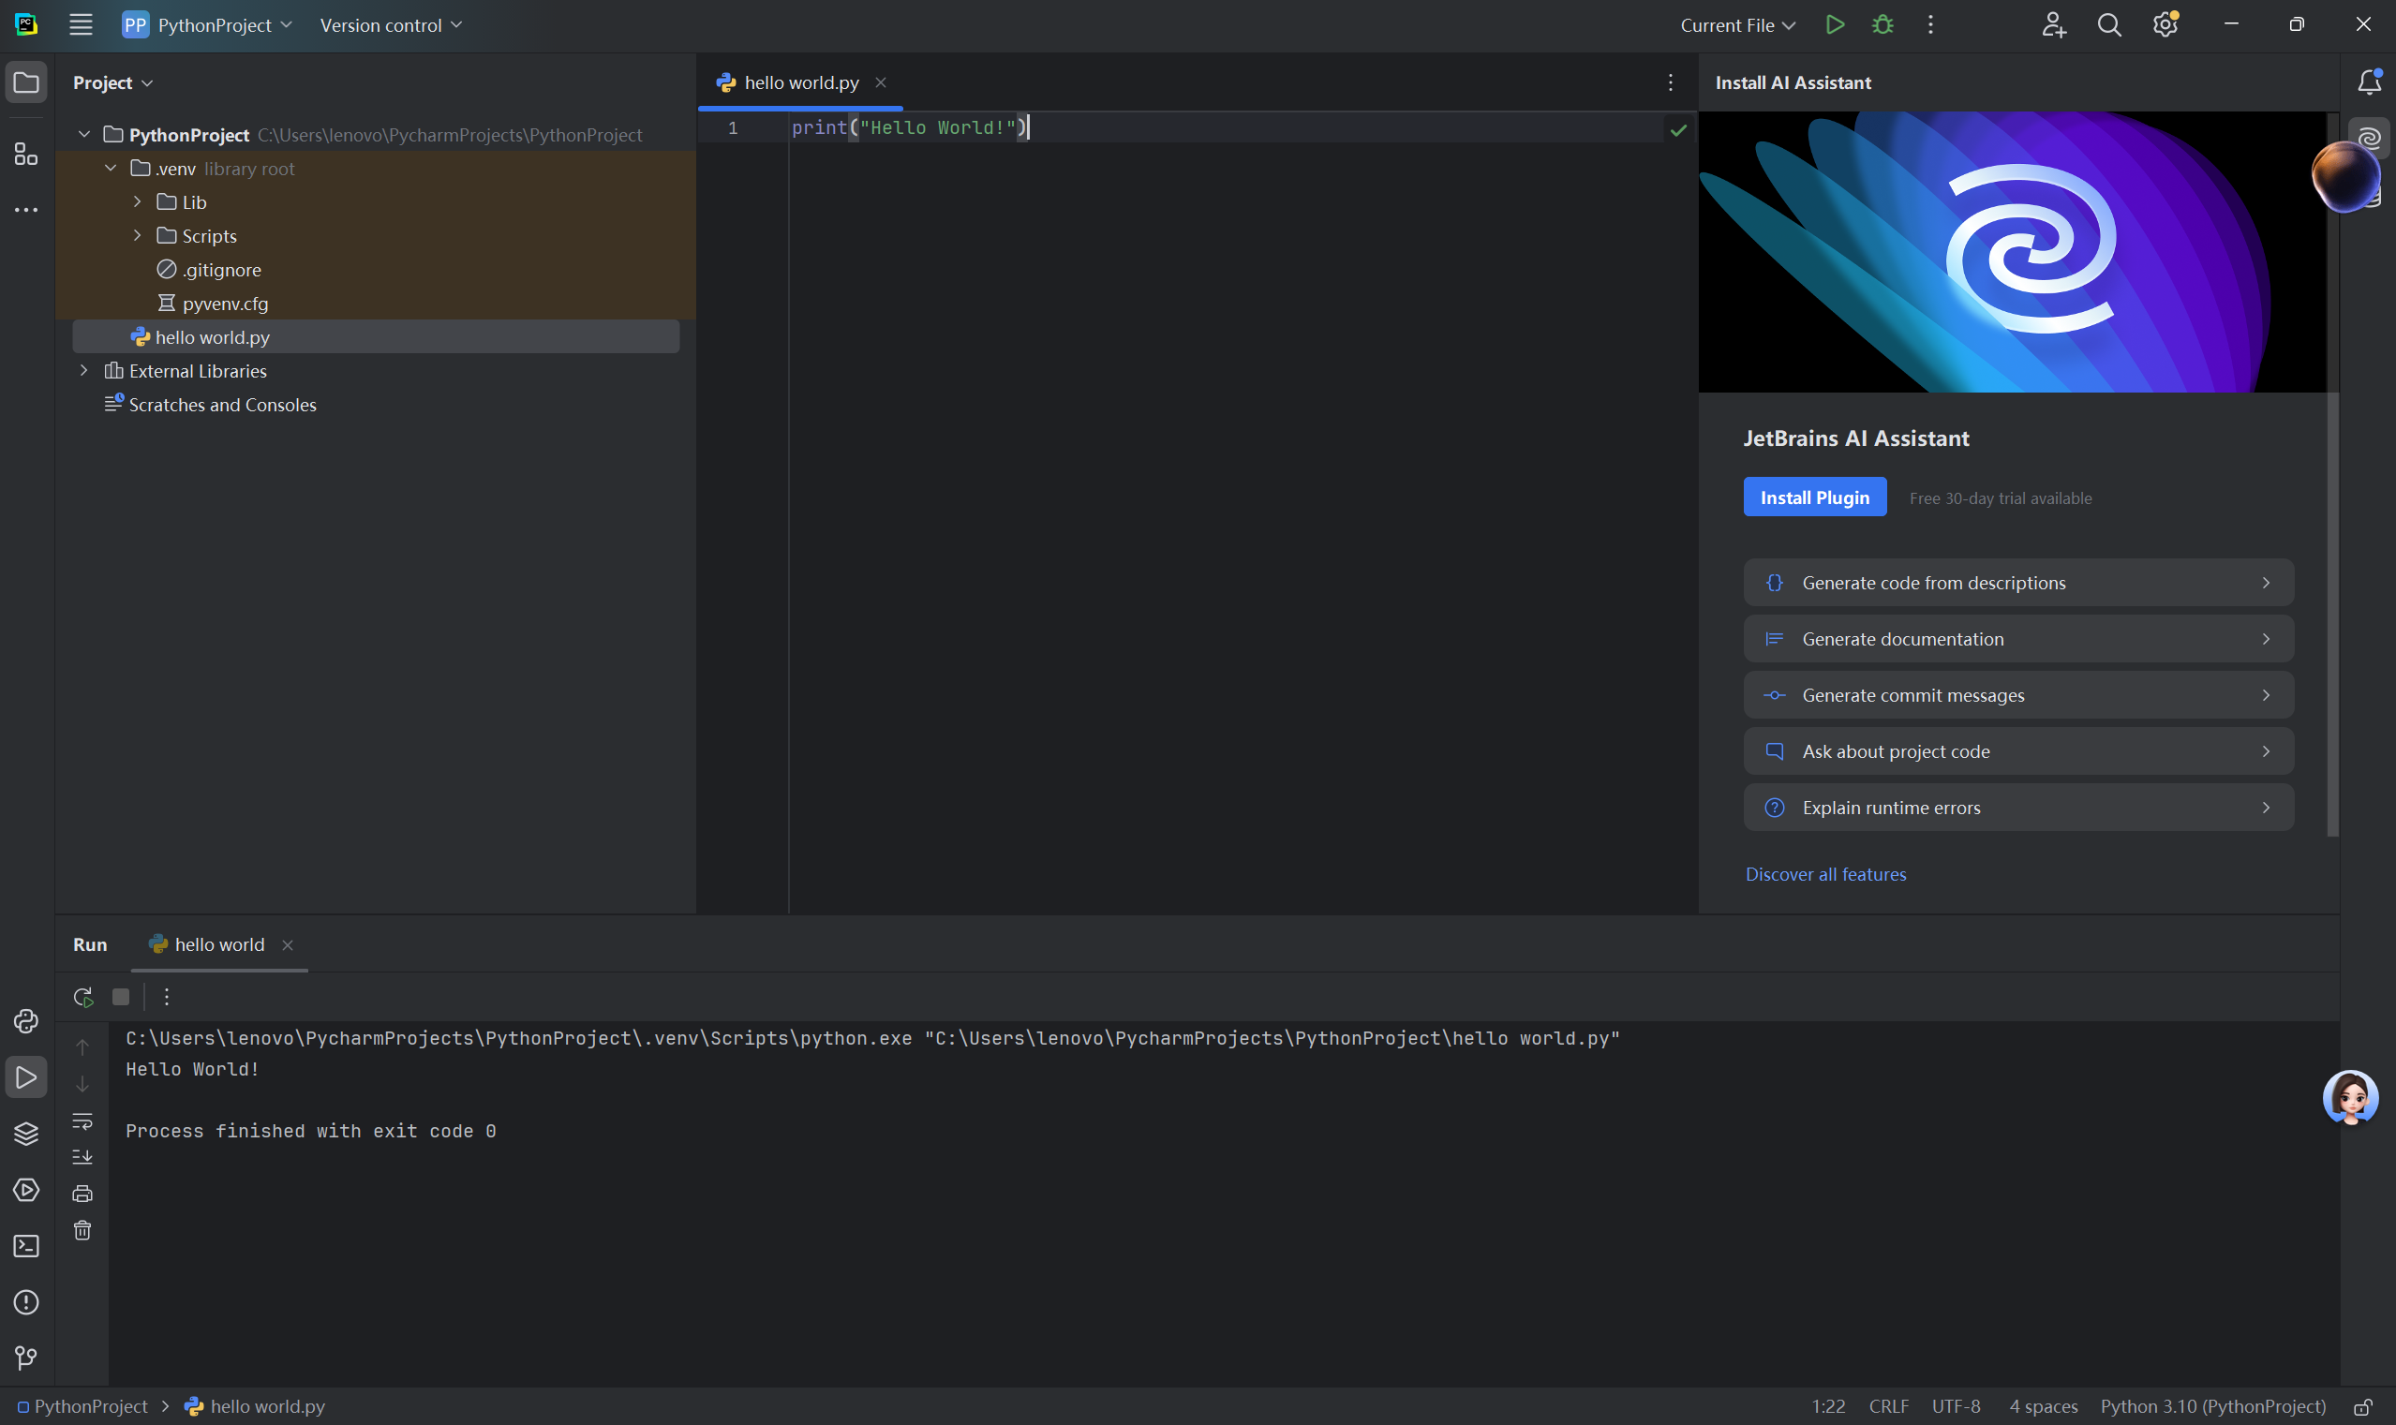Viewport: 2396px width, 1425px height.
Task: Open the Current File run configuration dropdown
Action: click(x=1737, y=25)
